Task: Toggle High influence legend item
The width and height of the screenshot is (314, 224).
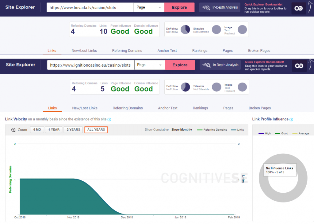Action: point(265,133)
